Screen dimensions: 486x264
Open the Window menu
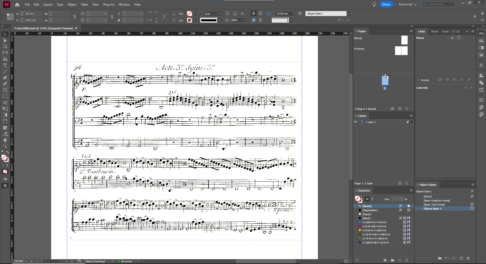124,4
